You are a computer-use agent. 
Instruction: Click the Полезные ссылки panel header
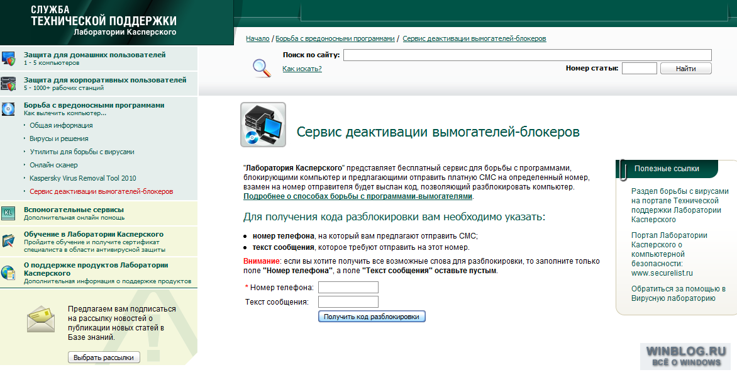[x=667, y=169]
